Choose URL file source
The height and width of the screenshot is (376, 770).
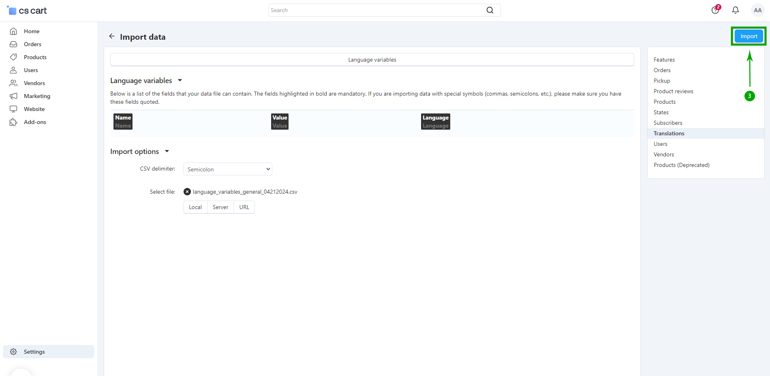click(244, 207)
